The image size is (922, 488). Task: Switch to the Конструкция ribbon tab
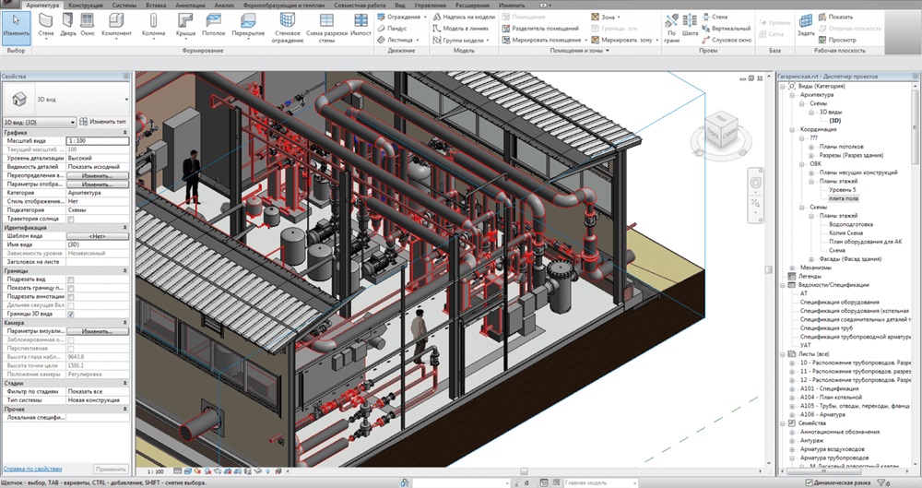coord(85,6)
